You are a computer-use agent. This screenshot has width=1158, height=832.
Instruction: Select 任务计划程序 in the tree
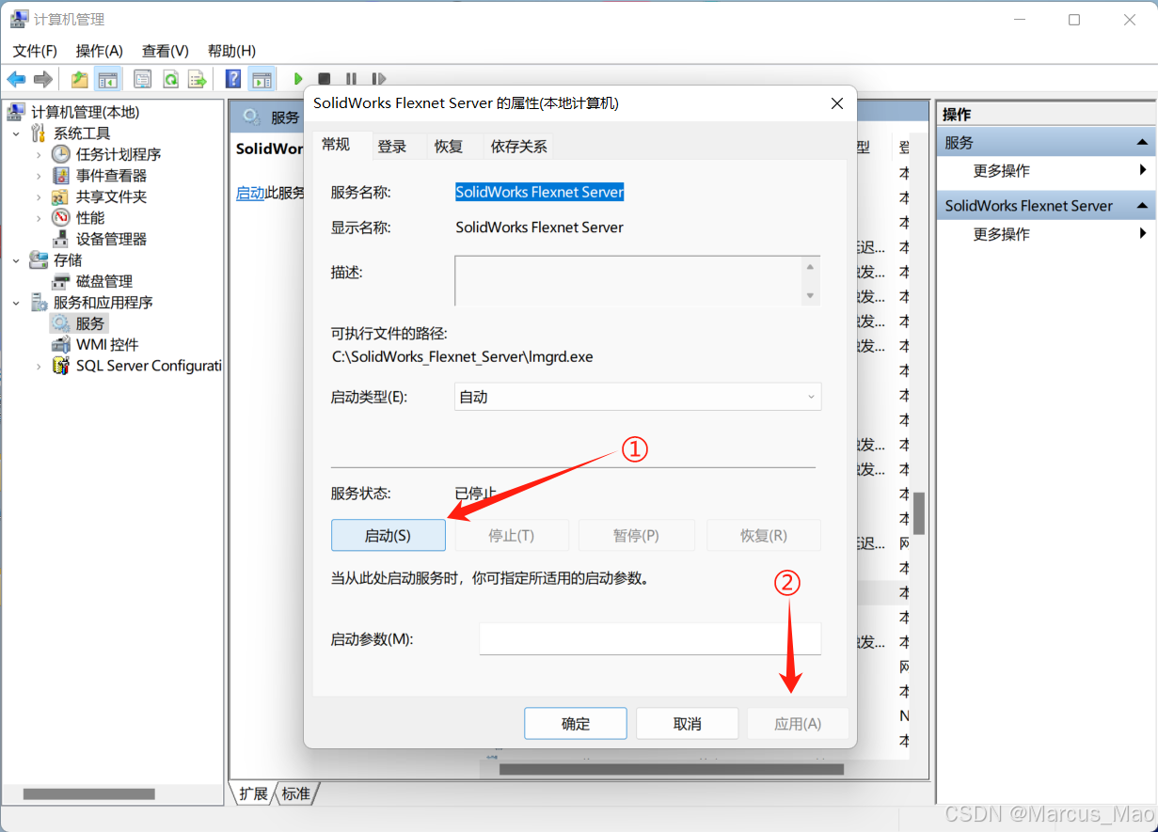coord(119,154)
